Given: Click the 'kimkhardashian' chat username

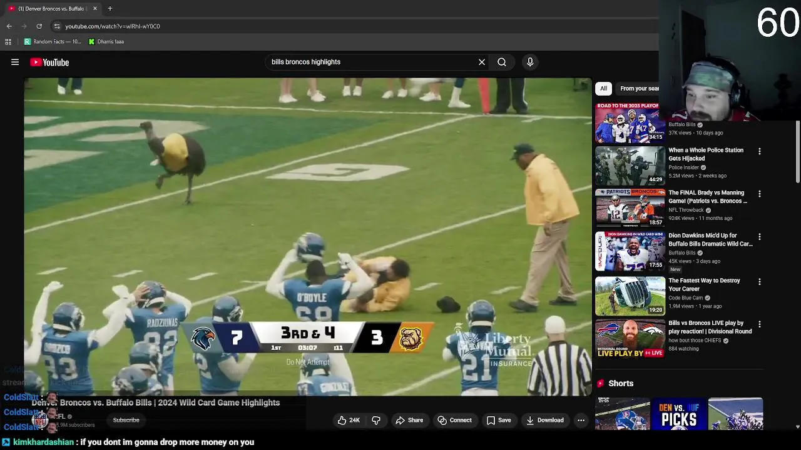Looking at the screenshot, I should (43, 442).
